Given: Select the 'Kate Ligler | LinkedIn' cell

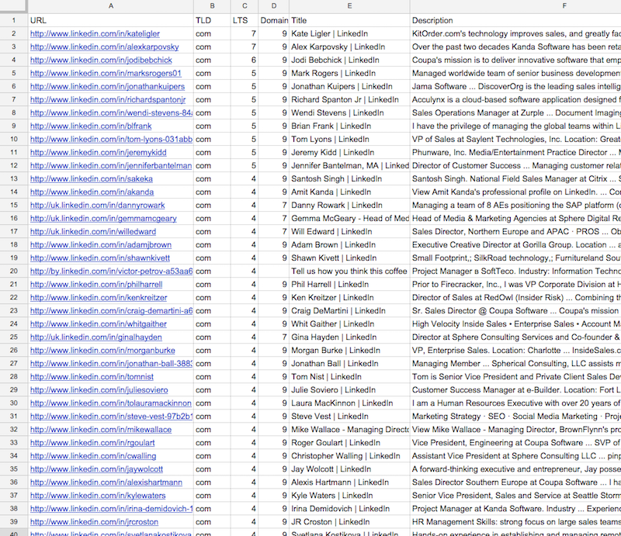Looking at the screenshot, I should [x=350, y=33].
